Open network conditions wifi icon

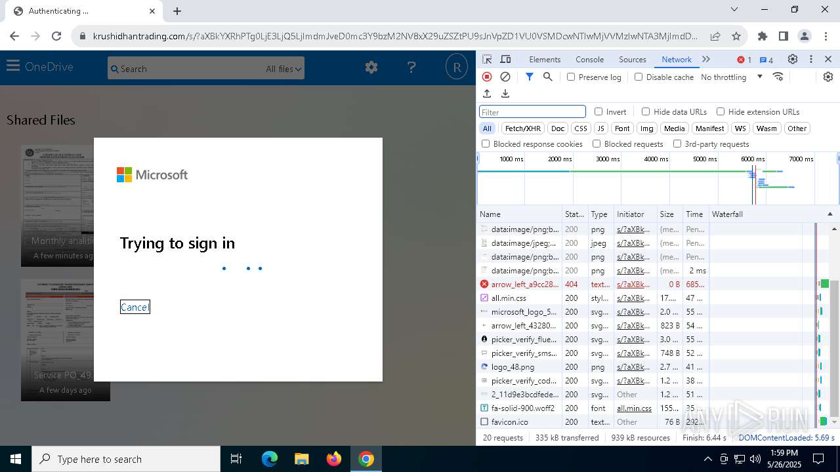(778, 77)
